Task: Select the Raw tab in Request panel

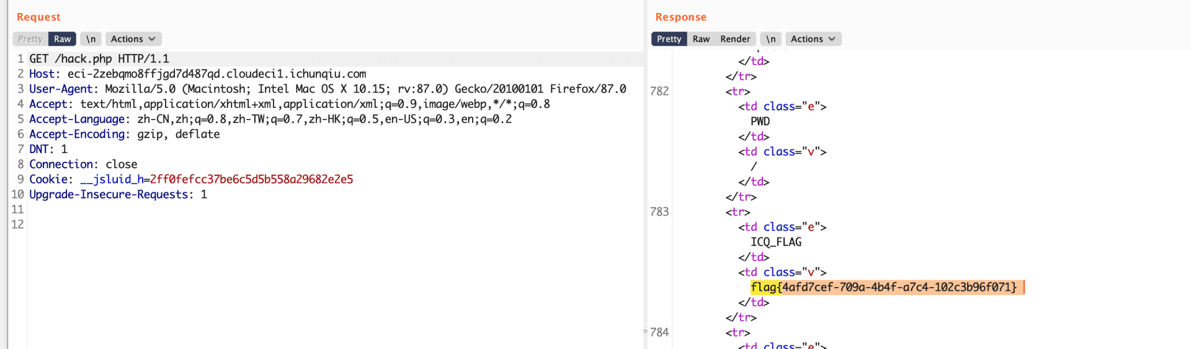Action: pos(62,39)
